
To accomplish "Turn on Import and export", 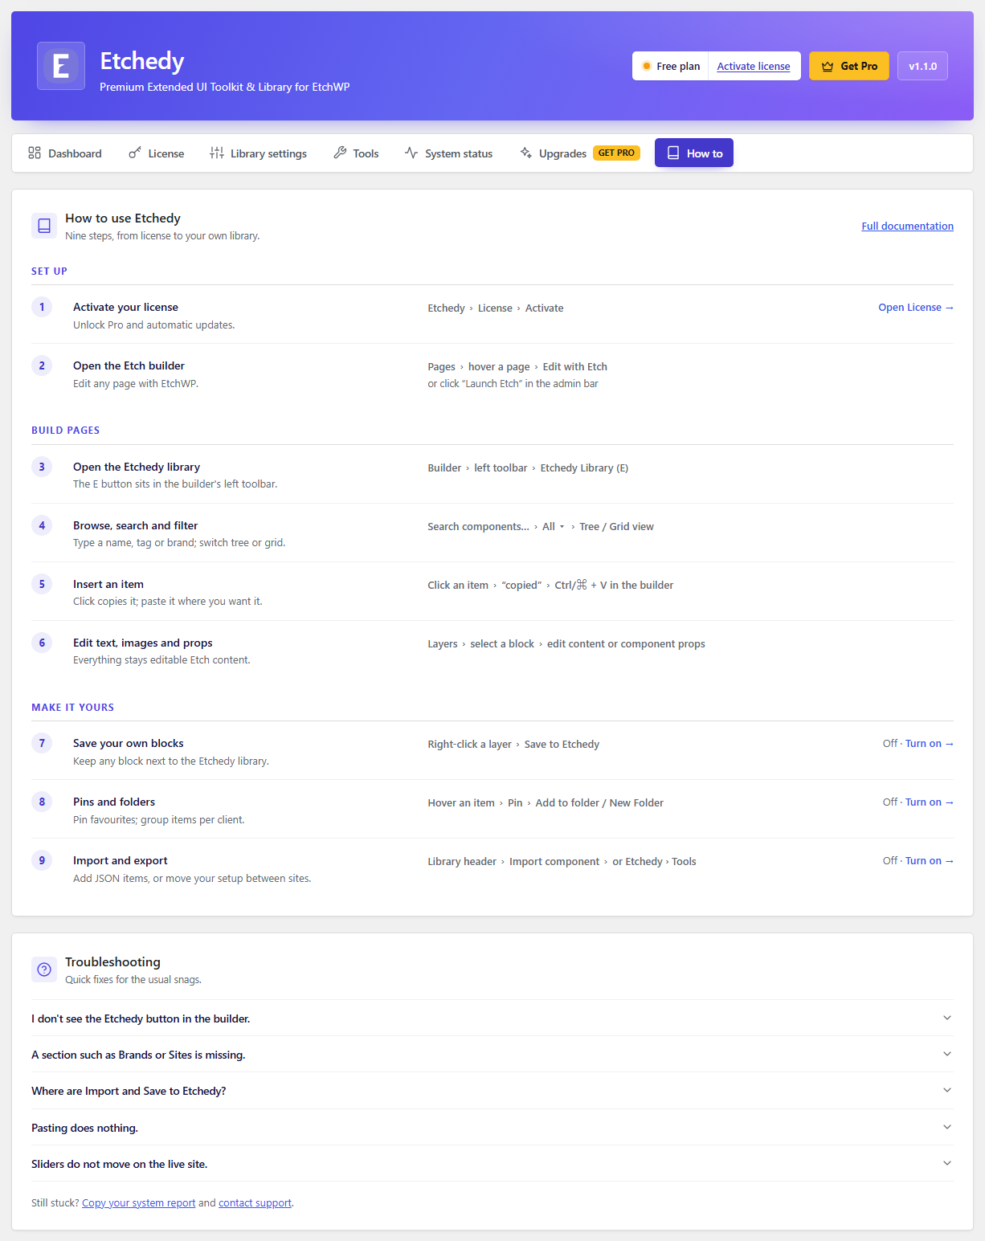I will (x=930, y=861).
